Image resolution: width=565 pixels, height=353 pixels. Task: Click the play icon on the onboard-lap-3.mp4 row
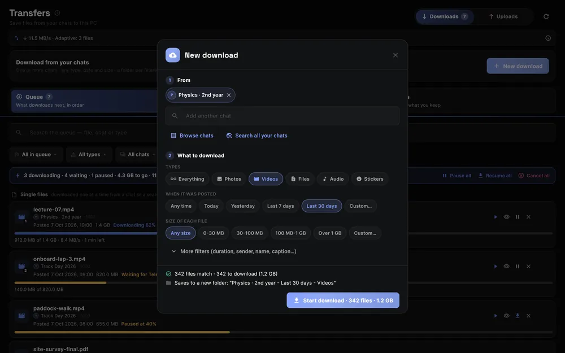click(496, 266)
